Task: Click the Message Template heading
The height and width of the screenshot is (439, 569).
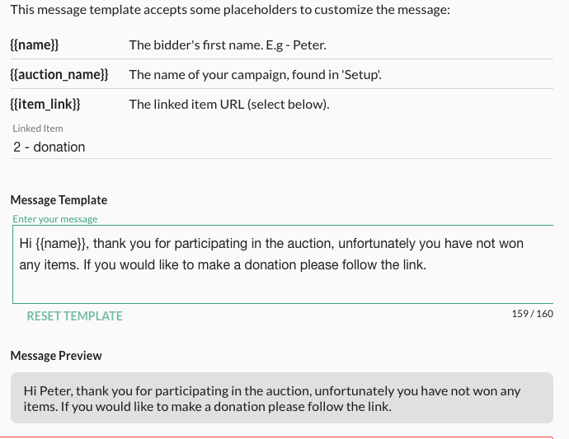Action: tap(59, 200)
